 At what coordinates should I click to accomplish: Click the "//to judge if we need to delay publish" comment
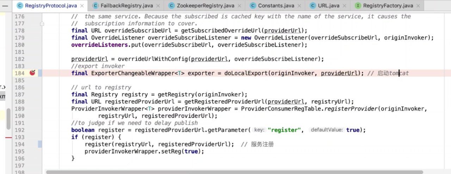[135, 123]
